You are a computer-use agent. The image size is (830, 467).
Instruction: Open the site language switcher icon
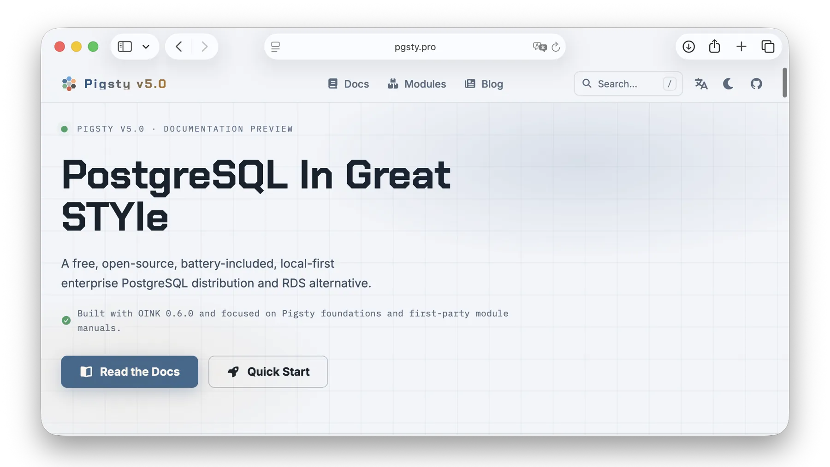pyautogui.click(x=701, y=84)
